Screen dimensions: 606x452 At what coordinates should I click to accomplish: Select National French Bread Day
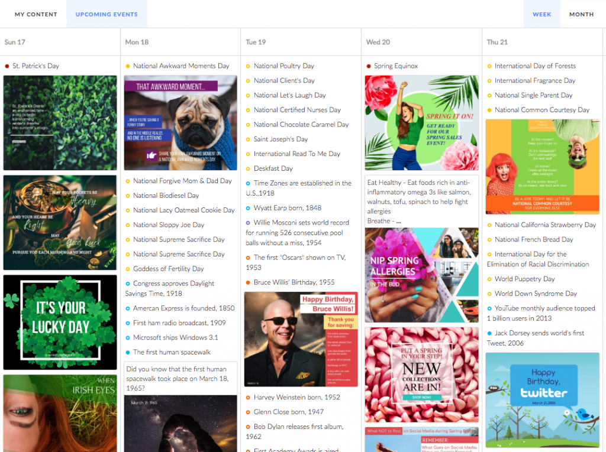tap(534, 239)
